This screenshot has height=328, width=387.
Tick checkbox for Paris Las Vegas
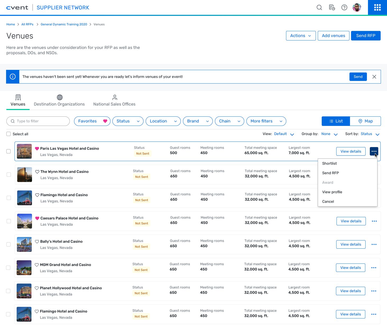click(x=8, y=151)
